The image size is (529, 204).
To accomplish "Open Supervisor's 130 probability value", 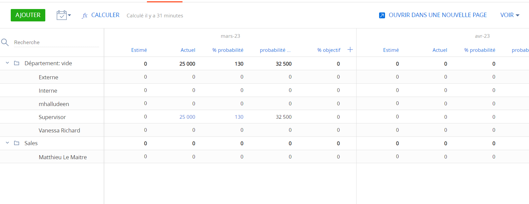I will tap(239, 117).
